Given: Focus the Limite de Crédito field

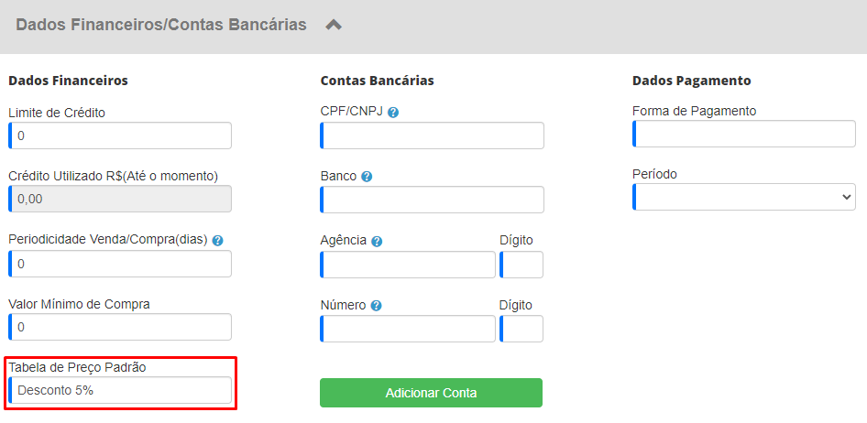Looking at the screenshot, I should tap(120, 136).
